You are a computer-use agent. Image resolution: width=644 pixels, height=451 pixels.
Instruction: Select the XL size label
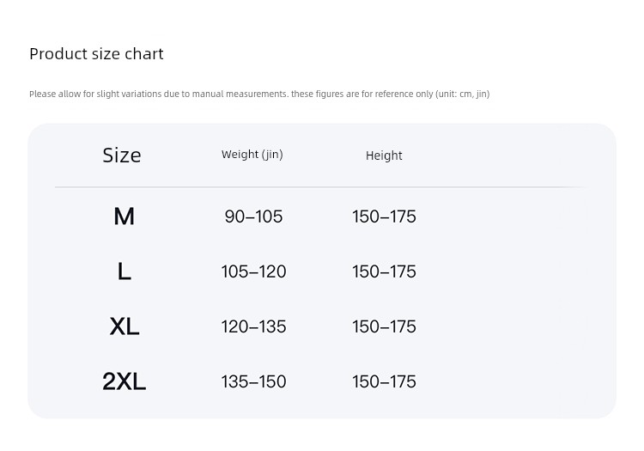click(125, 326)
